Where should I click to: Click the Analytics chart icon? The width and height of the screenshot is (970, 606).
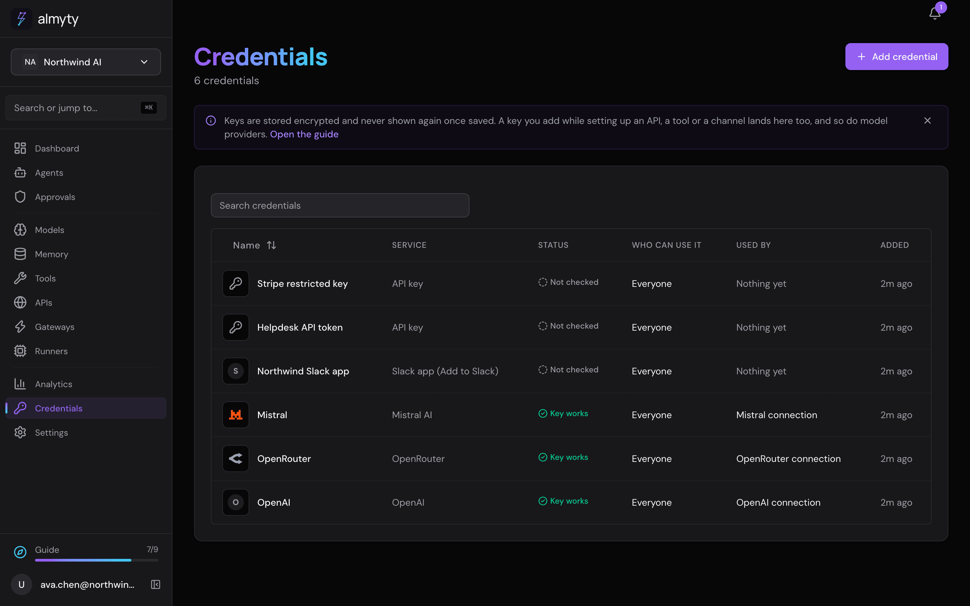(20, 384)
